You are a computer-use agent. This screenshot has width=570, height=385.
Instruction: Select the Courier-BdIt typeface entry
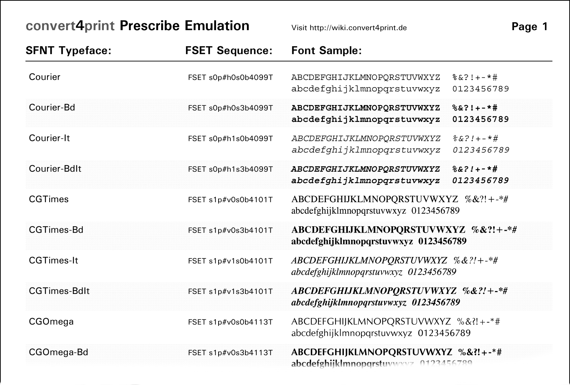55,169
